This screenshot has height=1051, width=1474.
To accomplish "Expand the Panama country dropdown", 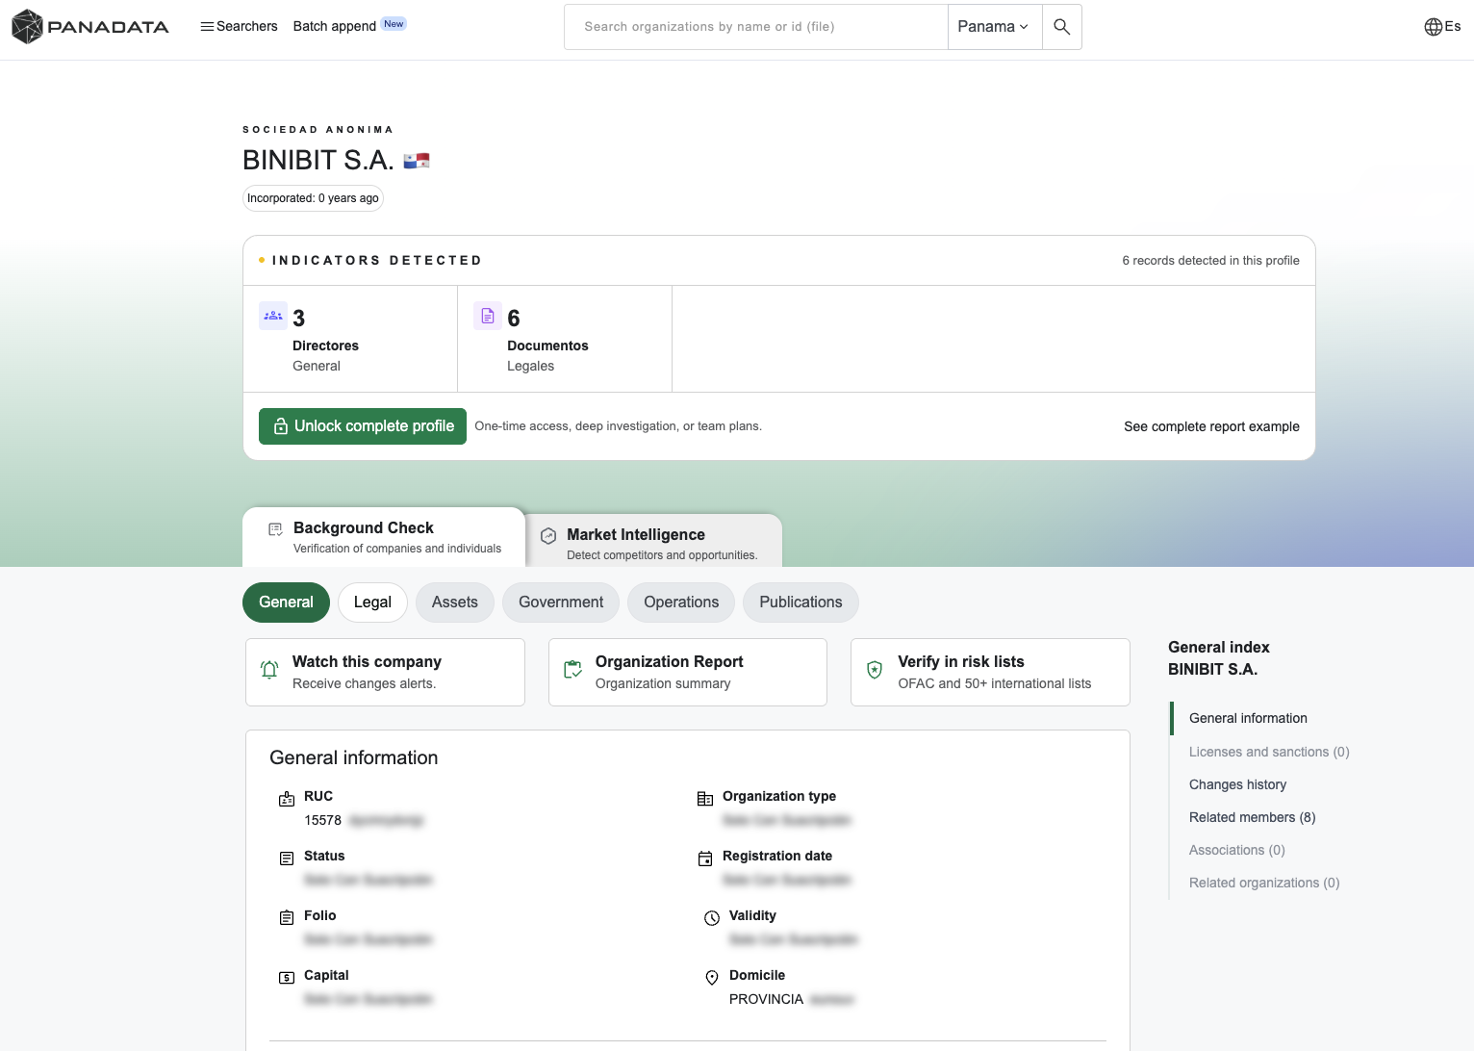I will pyautogui.click(x=994, y=27).
